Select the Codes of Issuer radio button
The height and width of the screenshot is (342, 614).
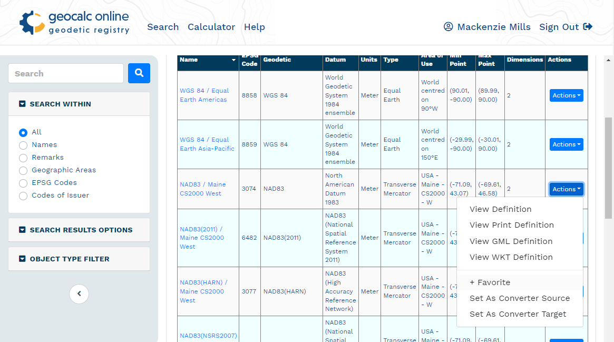(x=23, y=196)
